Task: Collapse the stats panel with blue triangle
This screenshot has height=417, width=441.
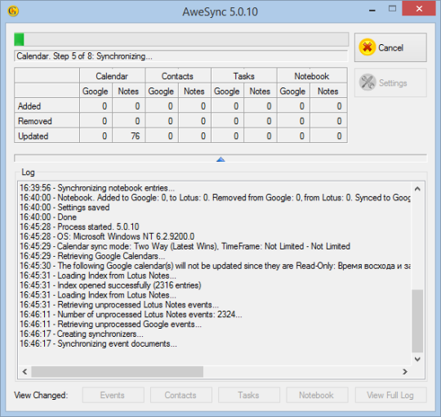Action: point(220,159)
